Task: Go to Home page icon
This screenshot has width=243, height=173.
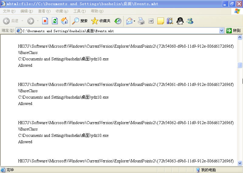Action: 64,21
